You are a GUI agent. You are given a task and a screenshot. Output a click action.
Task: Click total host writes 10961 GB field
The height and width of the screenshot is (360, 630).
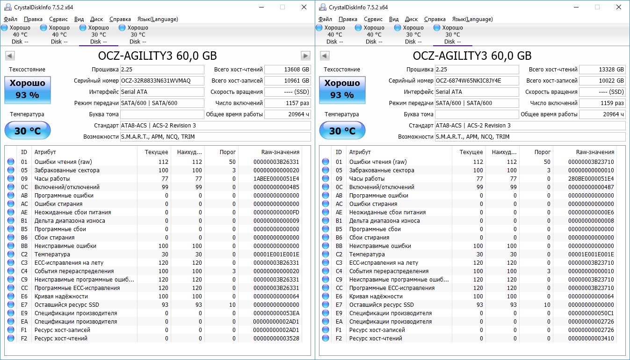pos(287,80)
